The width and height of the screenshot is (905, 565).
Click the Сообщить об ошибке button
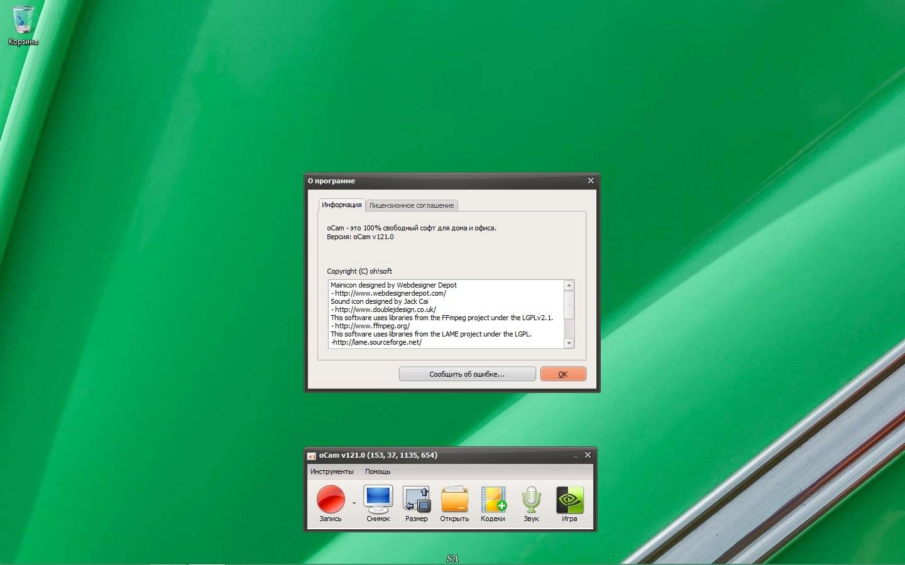(467, 374)
